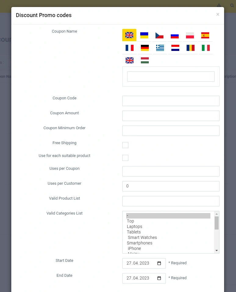Switch to the Italian flag language tab
236x292 pixels.
click(x=206, y=48)
